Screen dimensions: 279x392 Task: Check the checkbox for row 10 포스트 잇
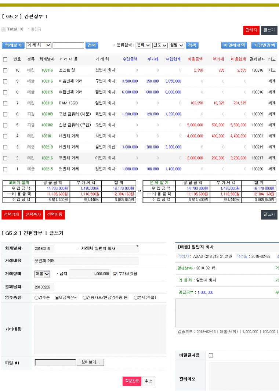(x=5, y=70)
